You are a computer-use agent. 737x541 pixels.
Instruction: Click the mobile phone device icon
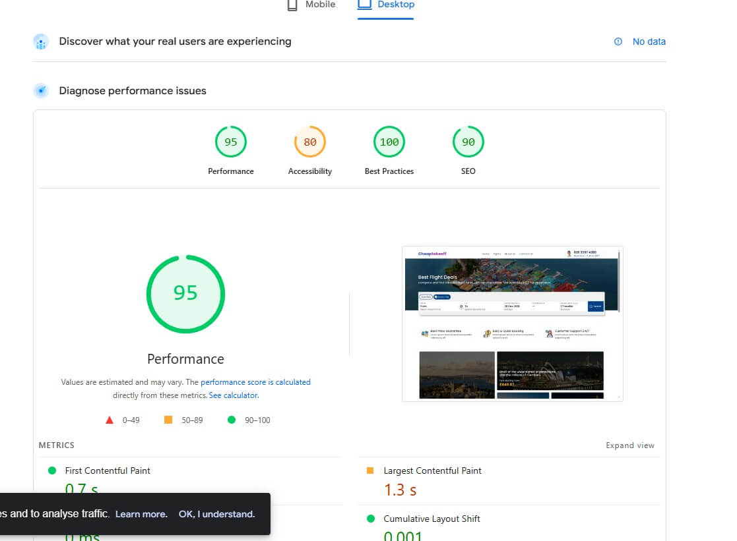click(292, 5)
